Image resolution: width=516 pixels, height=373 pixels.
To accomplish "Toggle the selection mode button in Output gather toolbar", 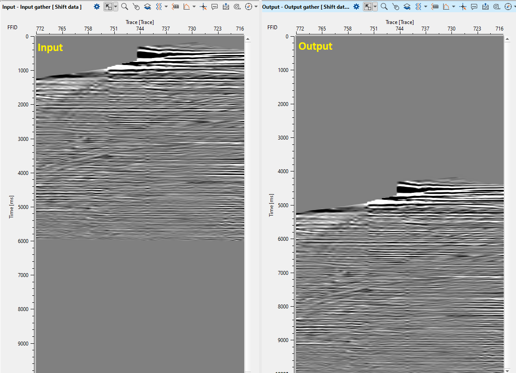I will click(368, 7).
